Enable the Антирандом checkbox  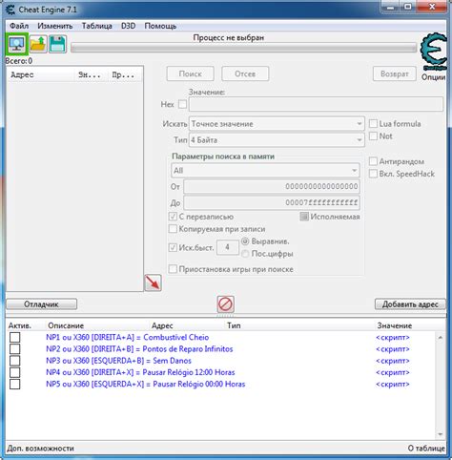373,161
